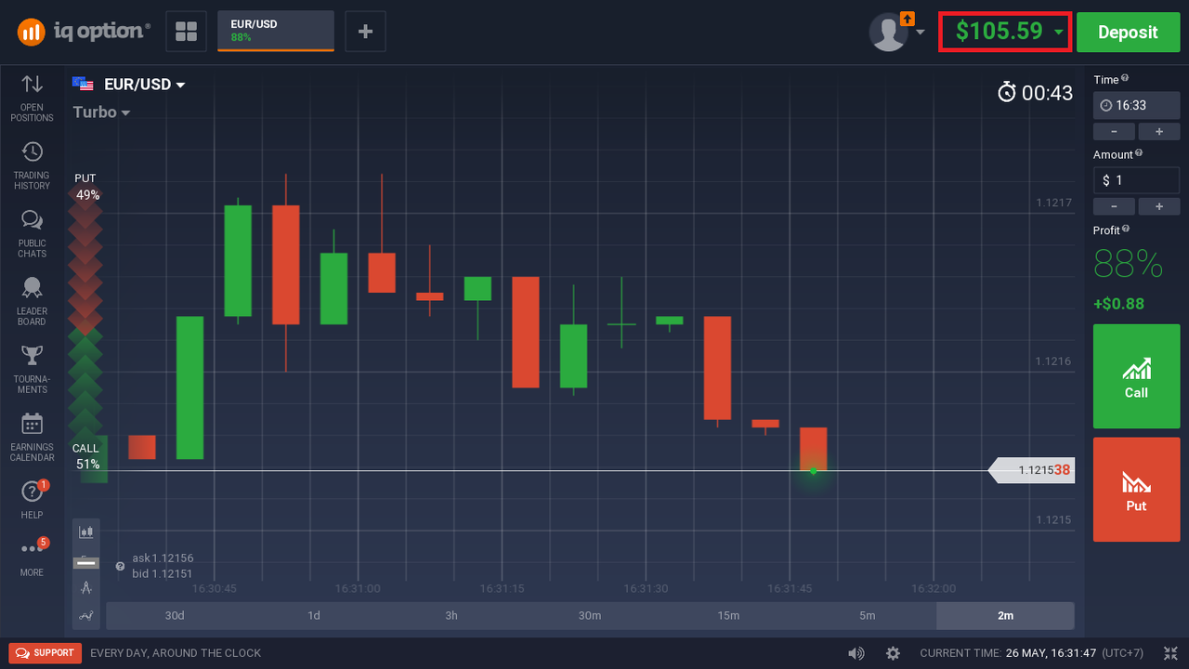Open the settings gear in footer
This screenshot has height=669, width=1189.
point(893,653)
